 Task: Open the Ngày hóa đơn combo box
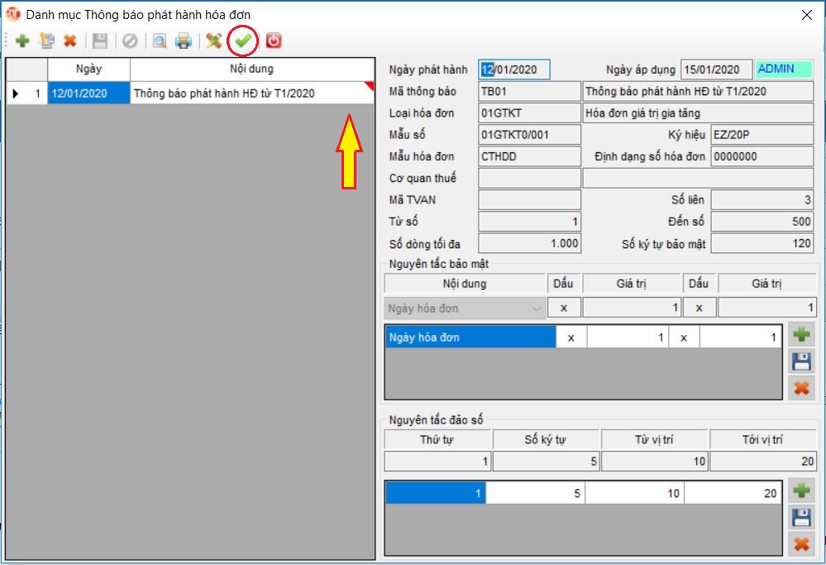tap(465, 309)
